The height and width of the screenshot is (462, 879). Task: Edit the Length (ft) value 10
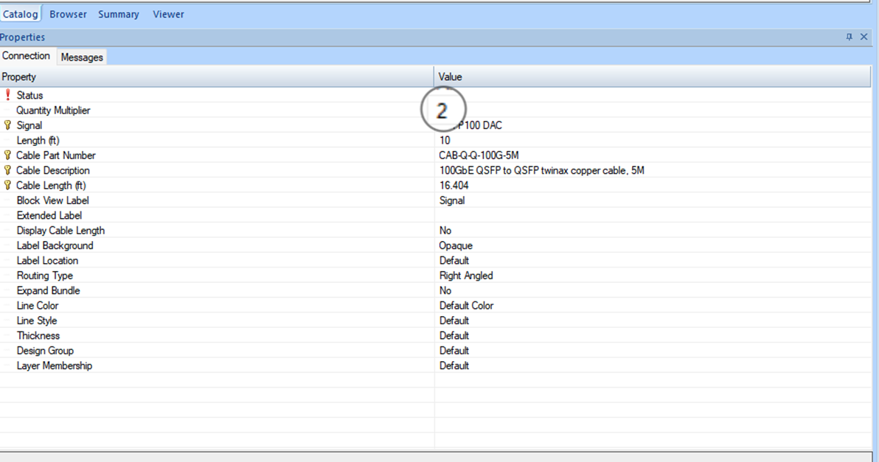[x=445, y=140]
